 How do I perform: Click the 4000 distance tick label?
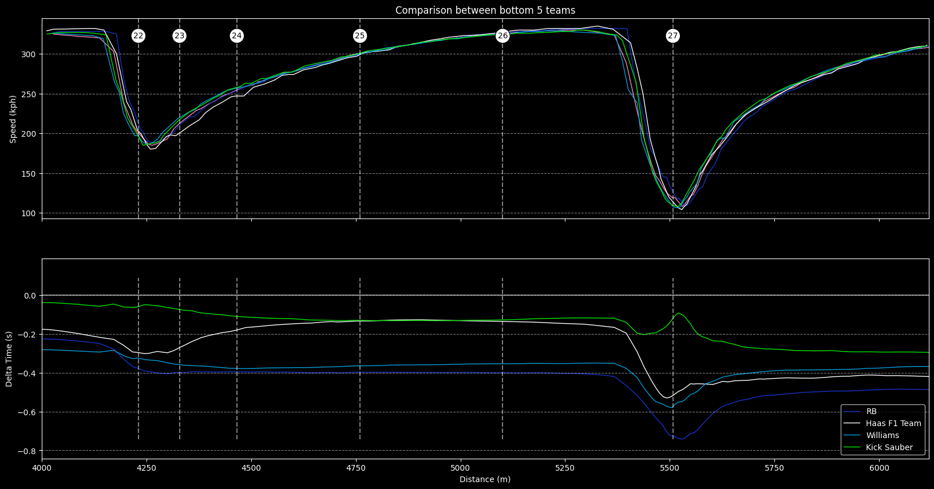click(x=42, y=468)
